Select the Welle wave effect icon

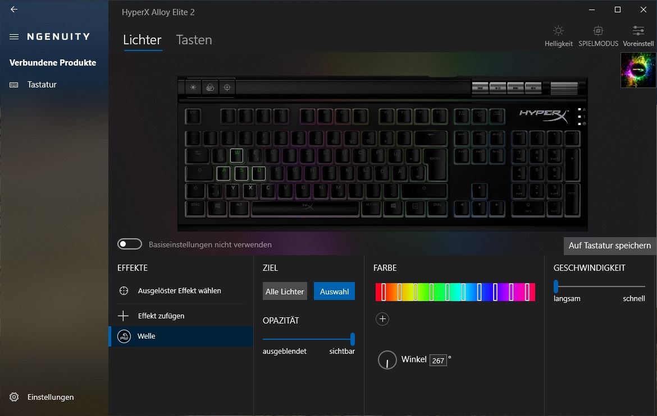coord(124,336)
